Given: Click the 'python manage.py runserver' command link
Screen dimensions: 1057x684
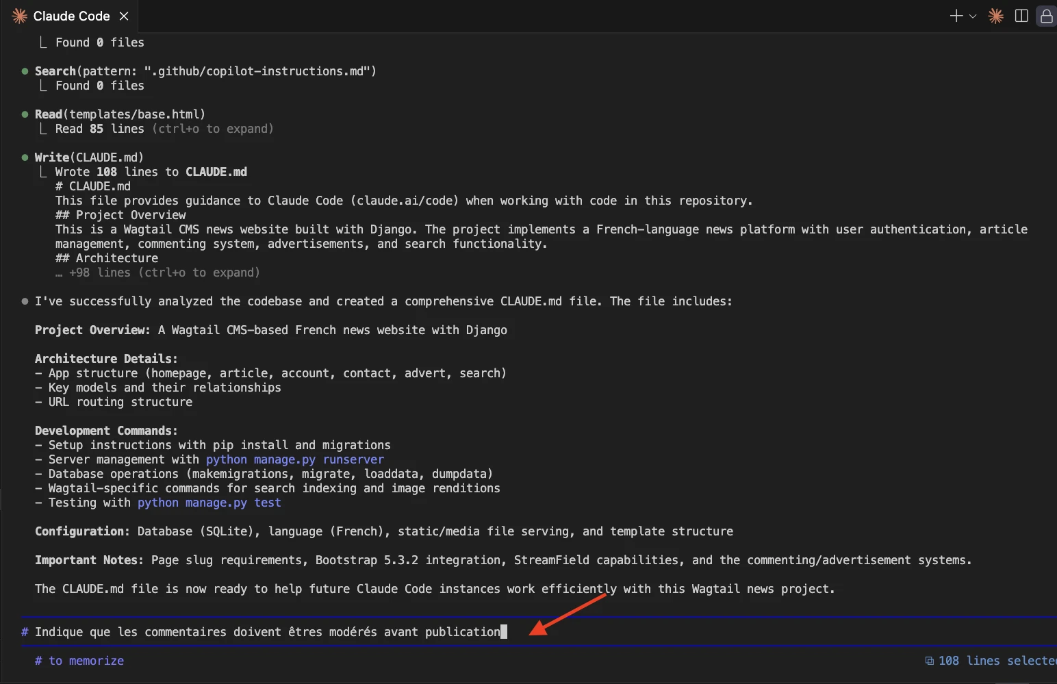Looking at the screenshot, I should coord(294,459).
